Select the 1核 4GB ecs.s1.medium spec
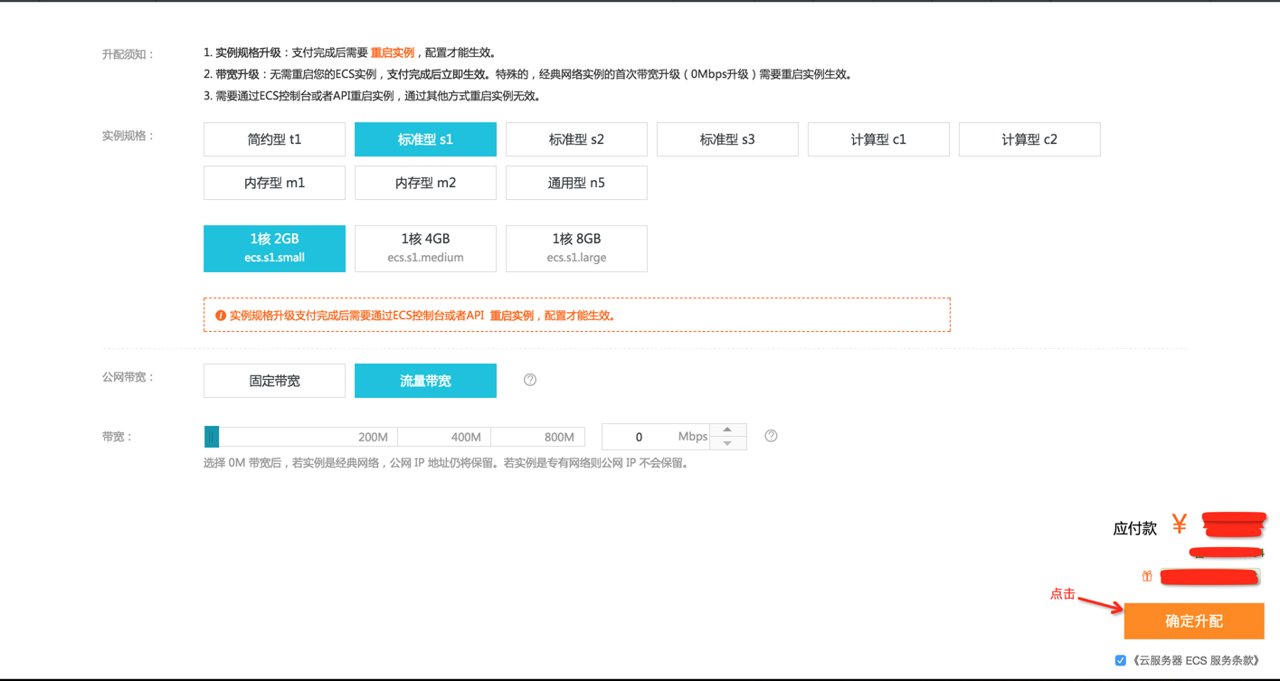This screenshot has width=1280, height=681. tap(425, 248)
